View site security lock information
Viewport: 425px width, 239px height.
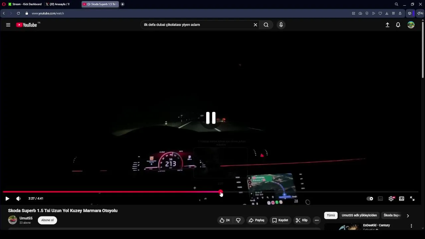tap(27, 13)
